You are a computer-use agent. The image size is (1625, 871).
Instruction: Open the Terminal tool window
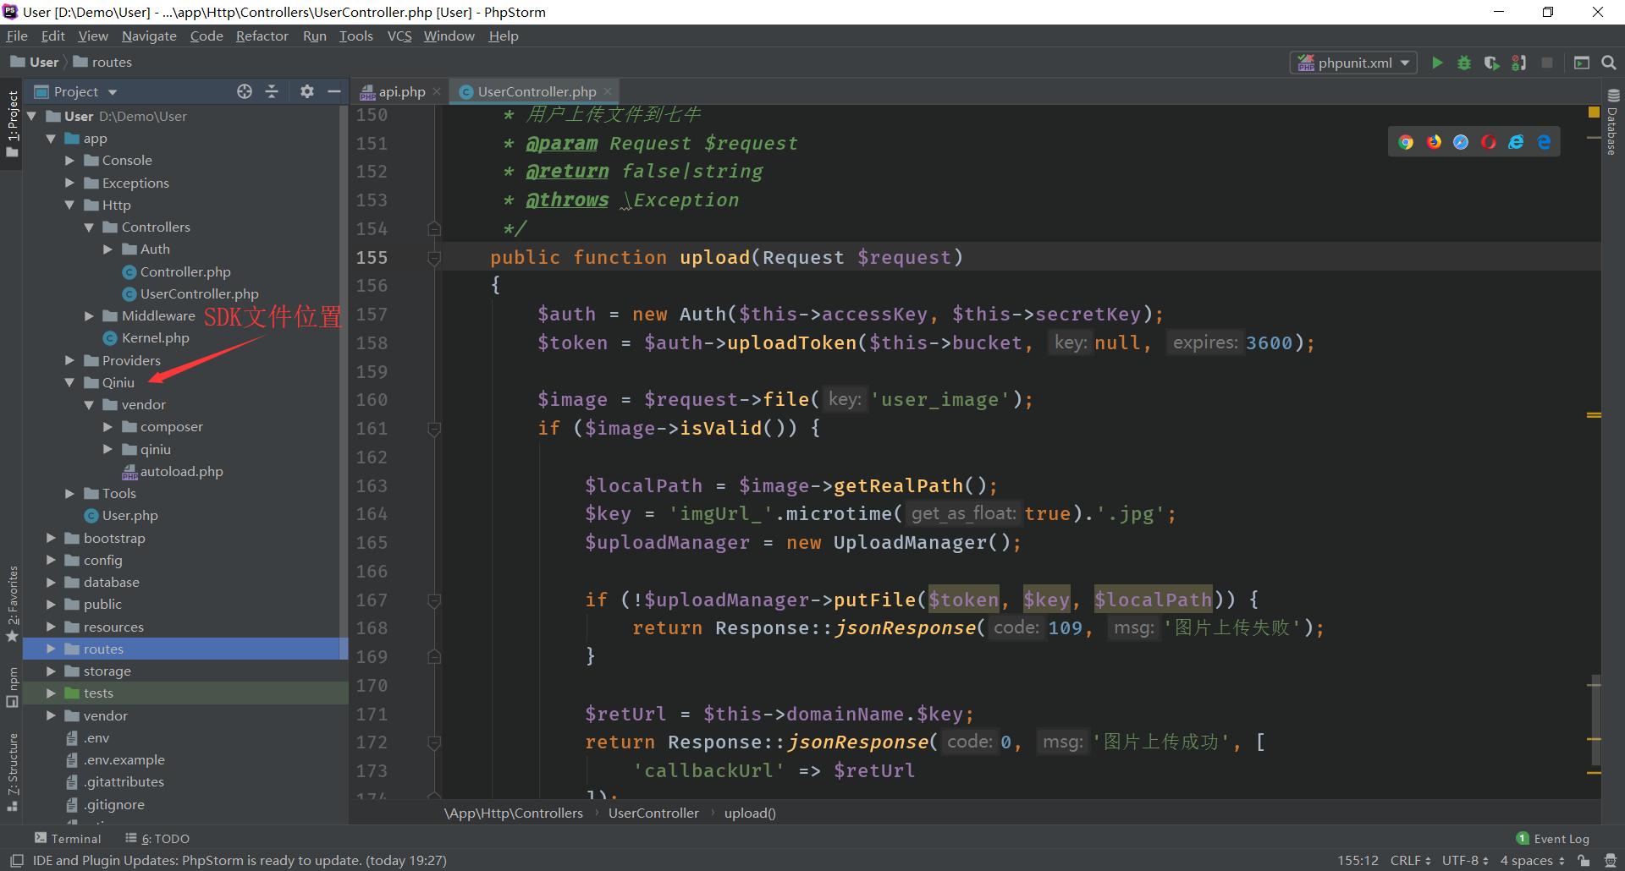click(68, 839)
